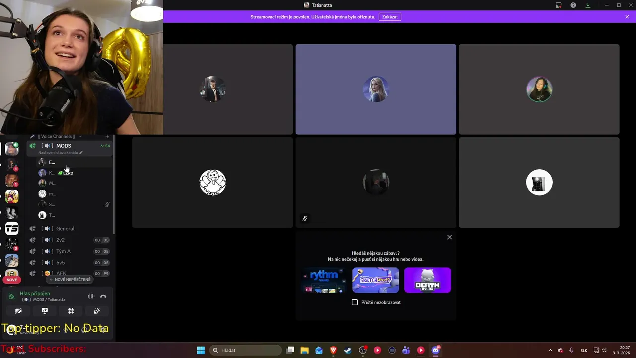636x358 pixels.
Task: Open Discord from the taskbar
Action: point(436,350)
